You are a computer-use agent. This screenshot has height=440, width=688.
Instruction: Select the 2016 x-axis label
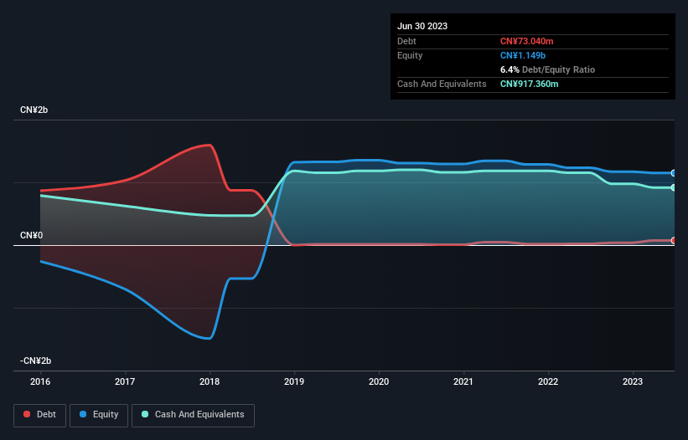40,381
